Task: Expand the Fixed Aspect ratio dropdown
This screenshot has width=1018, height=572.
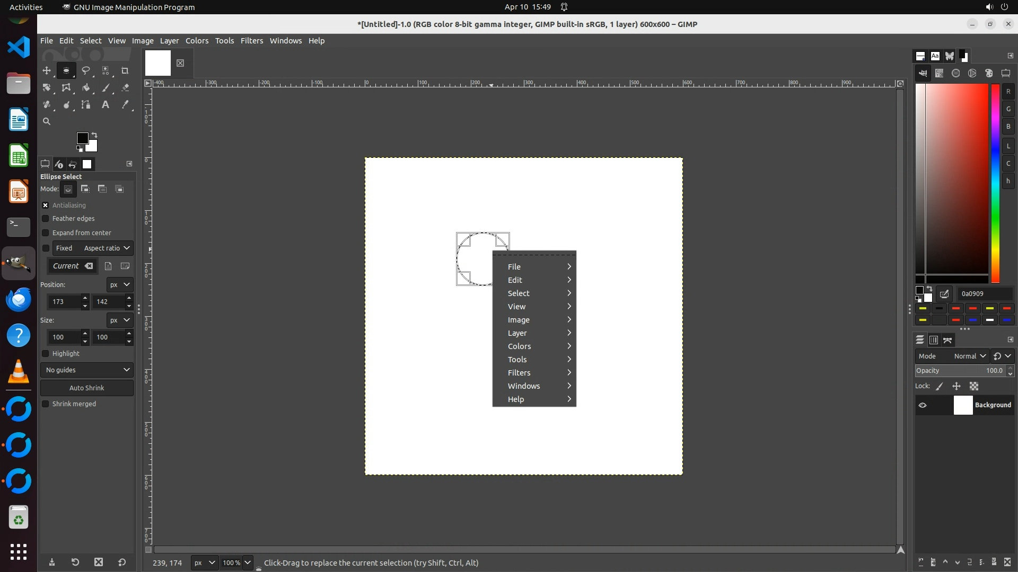Action: click(x=106, y=248)
